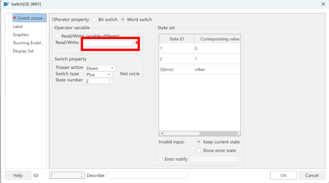Screen dimensions: 329x183
Task: Open the Label settings page
Action: click(x=17, y=27)
